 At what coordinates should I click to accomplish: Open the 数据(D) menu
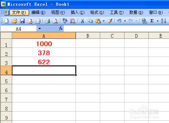coord(136,12)
